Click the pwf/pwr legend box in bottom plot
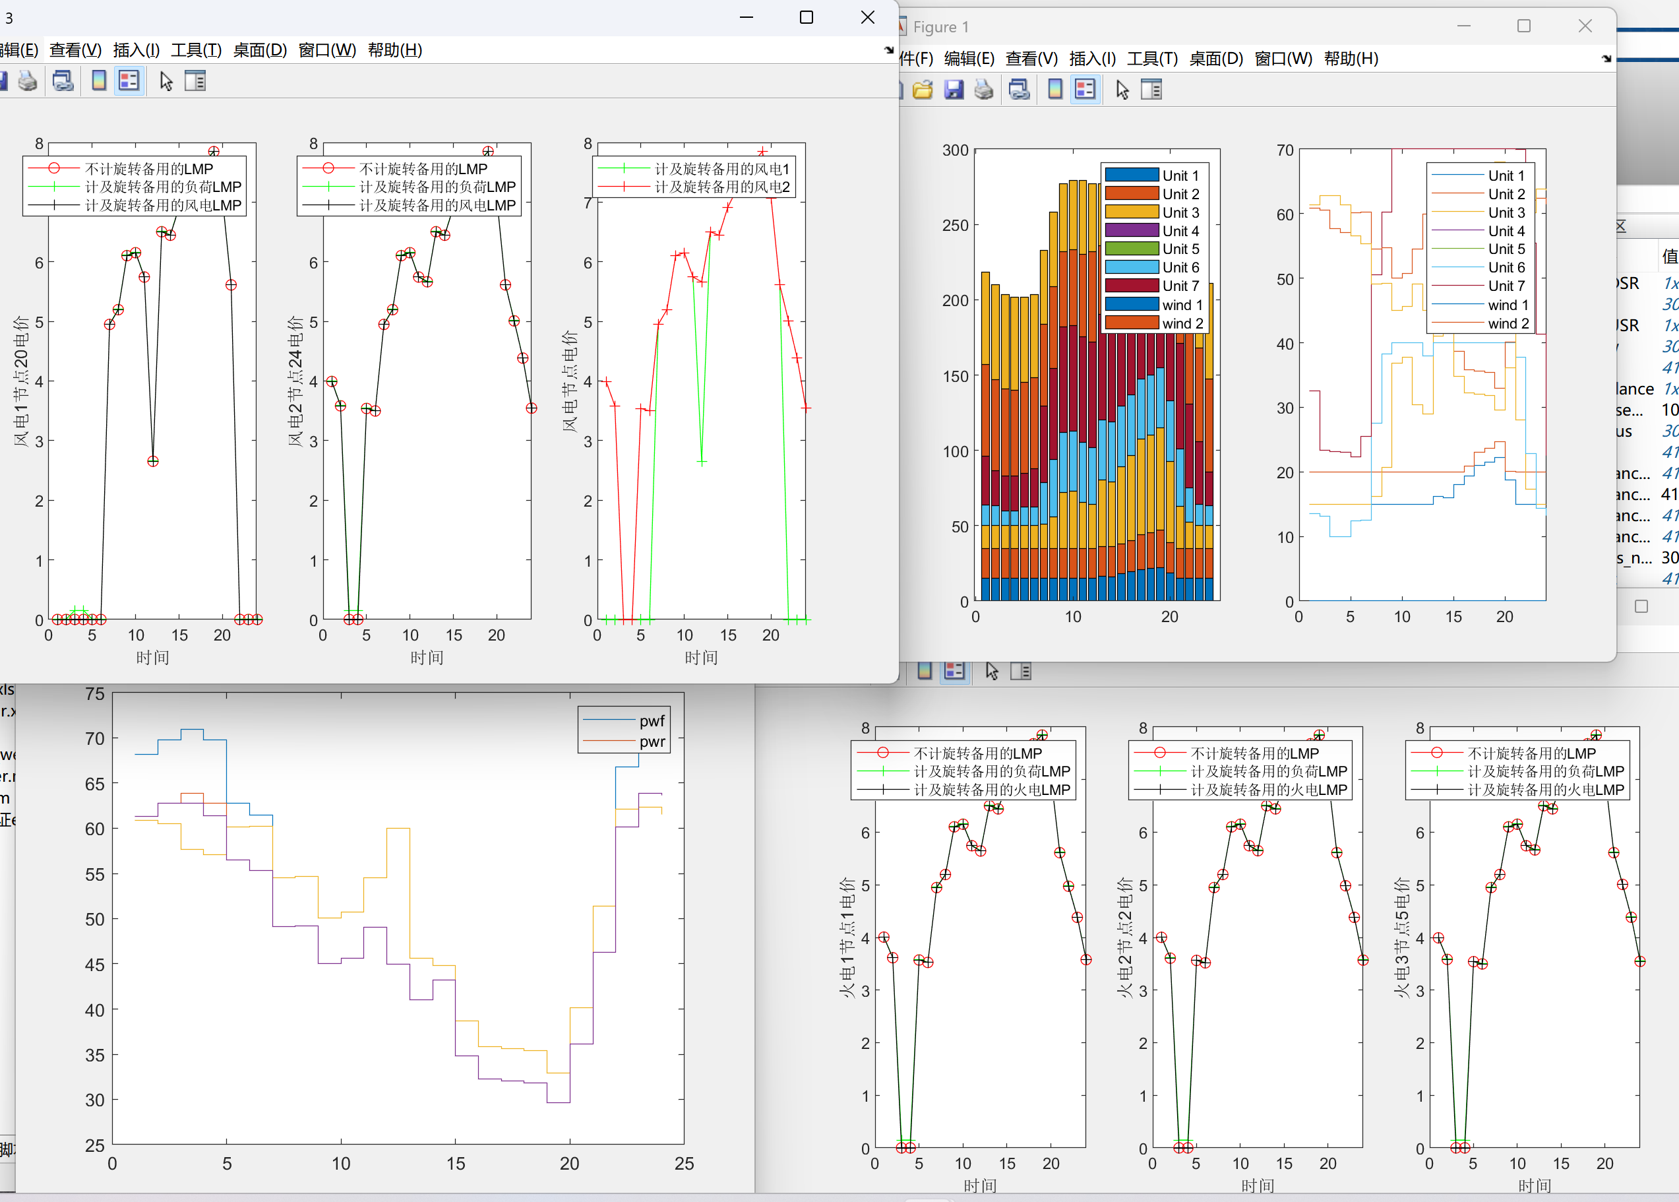The width and height of the screenshot is (1679, 1202). (623, 730)
